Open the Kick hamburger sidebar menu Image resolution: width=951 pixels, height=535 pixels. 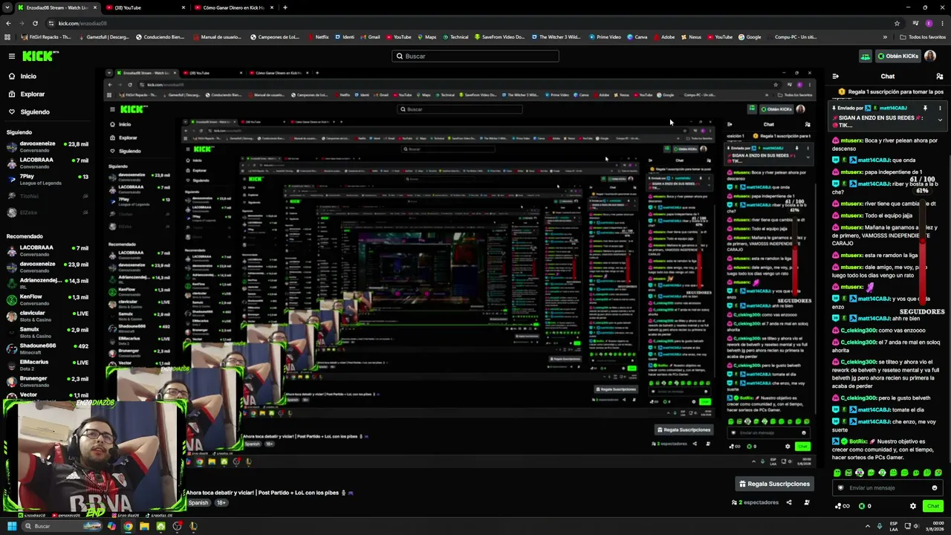click(x=12, y=56)
